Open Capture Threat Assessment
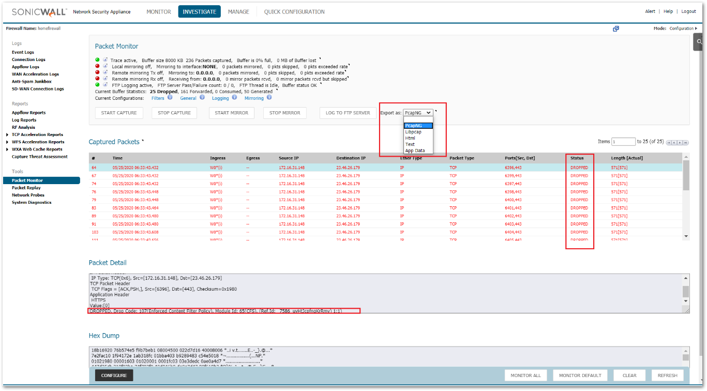Viewport: 707px width, 391px height. [x=40, y=157]
